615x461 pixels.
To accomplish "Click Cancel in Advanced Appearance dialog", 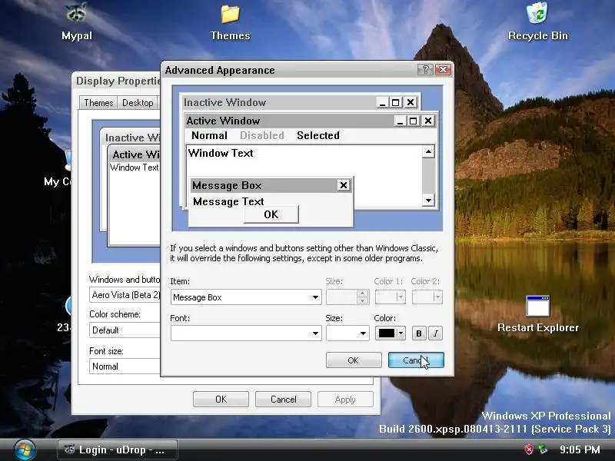I will pos(416,360).
